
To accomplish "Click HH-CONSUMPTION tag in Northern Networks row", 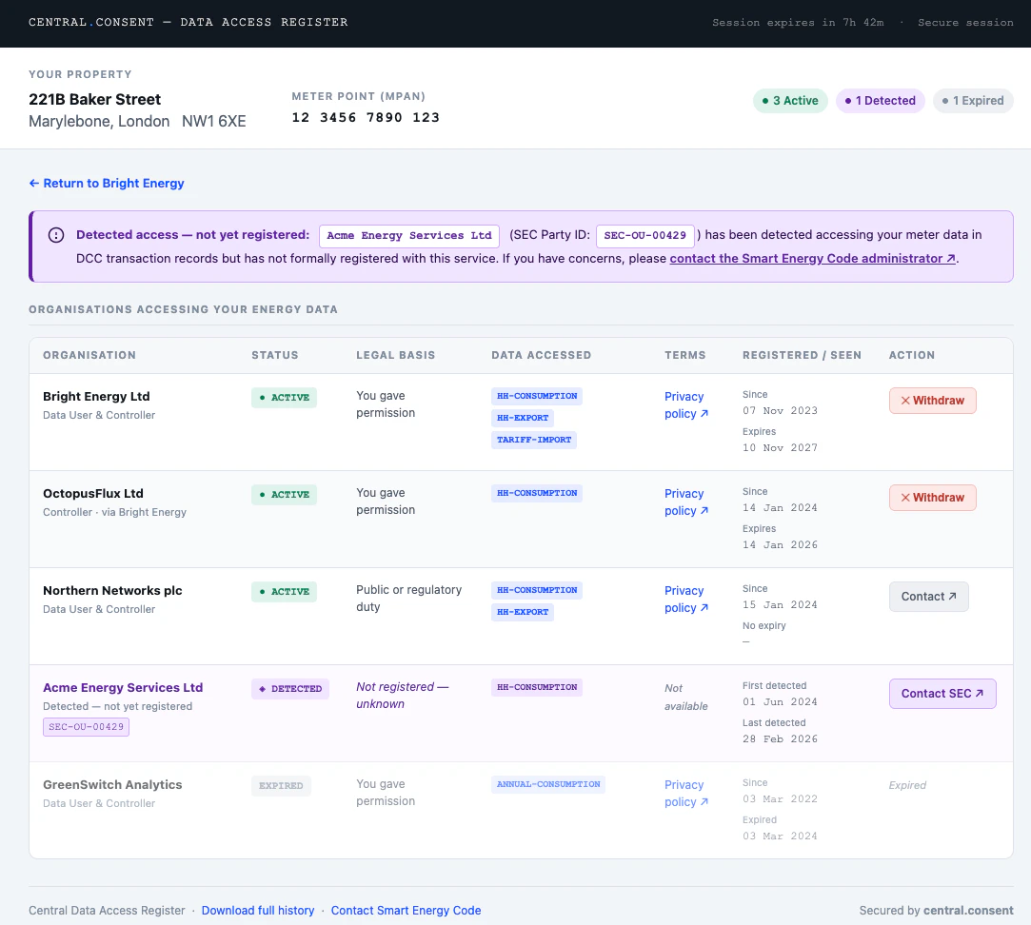I will tap(537, 590).
